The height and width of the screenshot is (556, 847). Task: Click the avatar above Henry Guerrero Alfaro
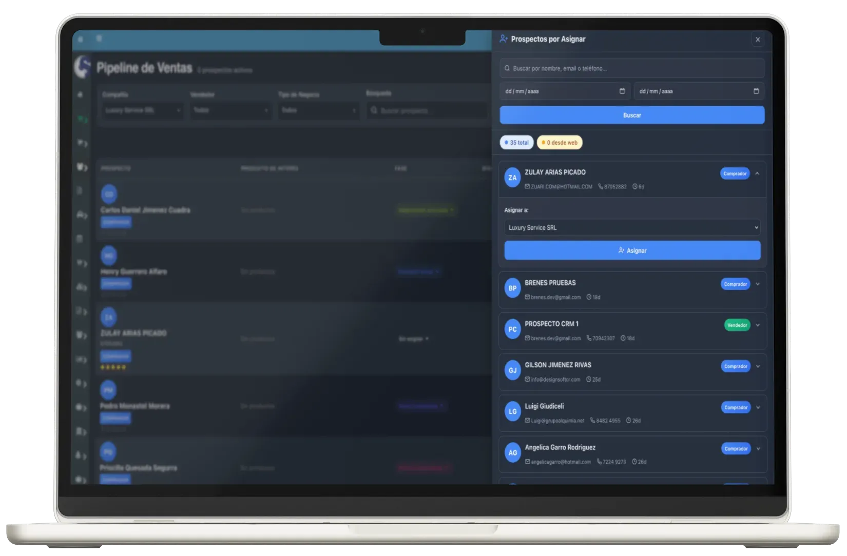pos(109,255)
